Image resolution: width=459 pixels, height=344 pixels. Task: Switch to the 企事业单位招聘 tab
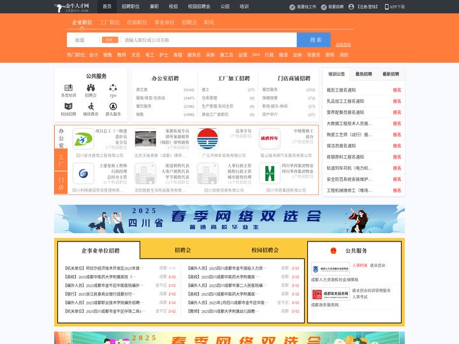click(101, 251)
